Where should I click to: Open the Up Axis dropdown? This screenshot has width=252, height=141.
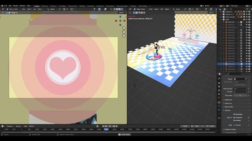[240, 92]
